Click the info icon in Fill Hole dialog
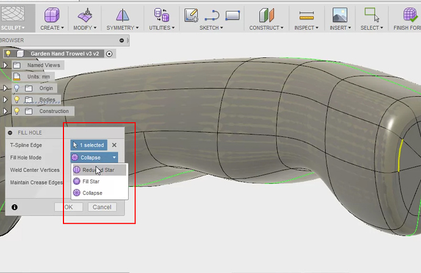This screenshot has width=421, height=273. coord(14,207)
